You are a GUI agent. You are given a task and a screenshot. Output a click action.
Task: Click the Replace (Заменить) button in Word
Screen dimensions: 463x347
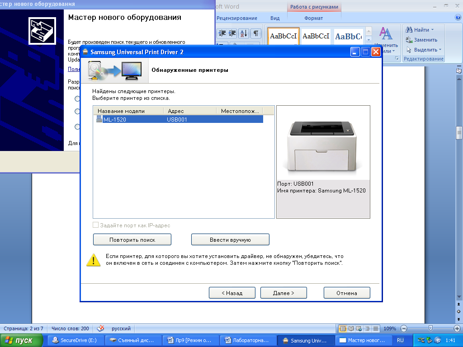tap(421, 40)
